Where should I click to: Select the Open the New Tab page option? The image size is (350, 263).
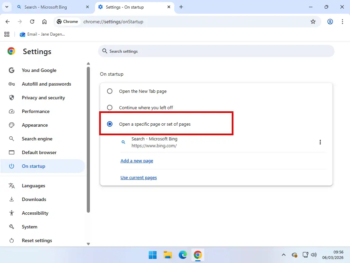[109, 91]
